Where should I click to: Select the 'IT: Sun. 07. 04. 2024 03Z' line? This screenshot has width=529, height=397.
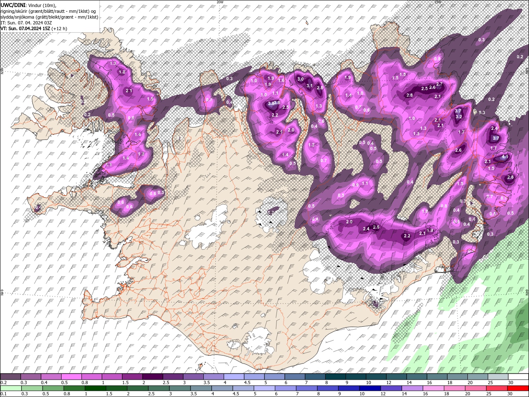pyautogui.click(x=26, y=23)
